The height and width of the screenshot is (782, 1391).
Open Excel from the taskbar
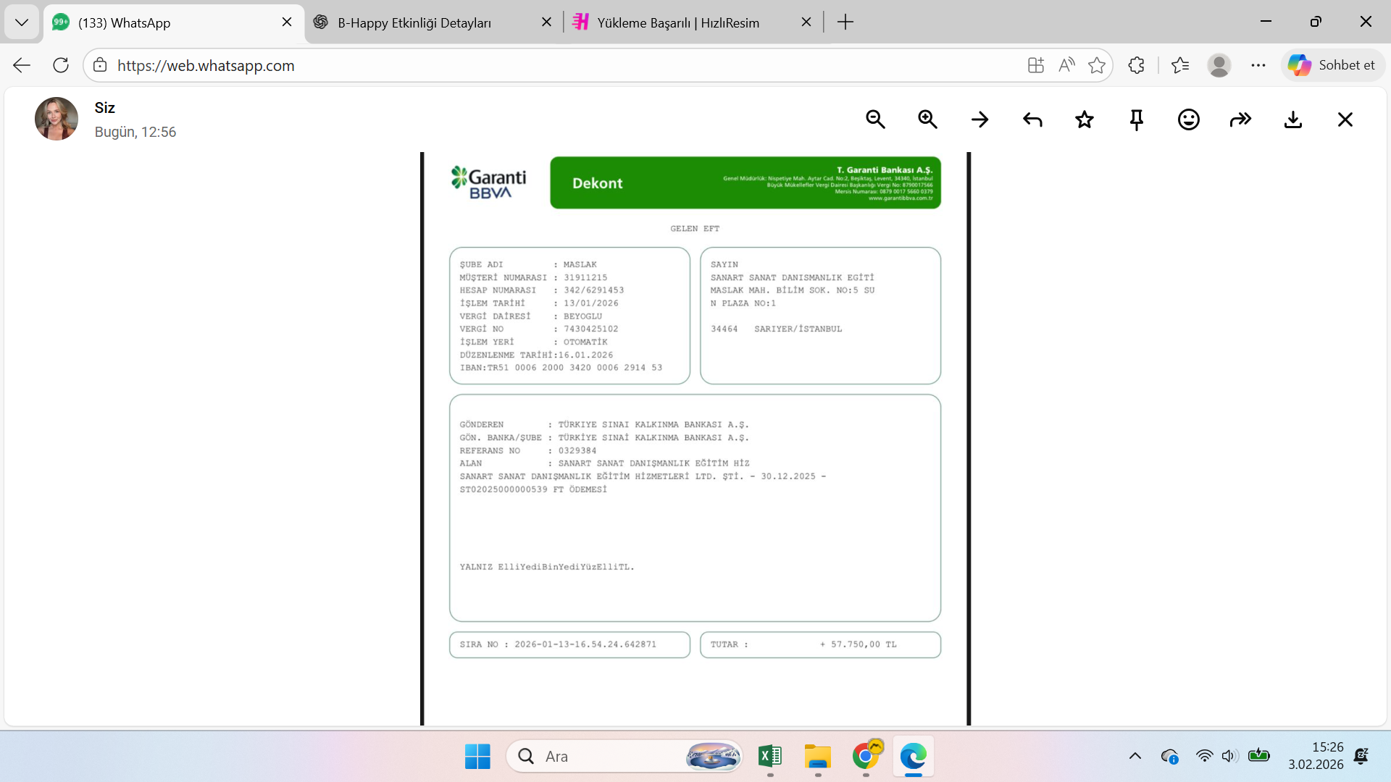coord(770,757)
